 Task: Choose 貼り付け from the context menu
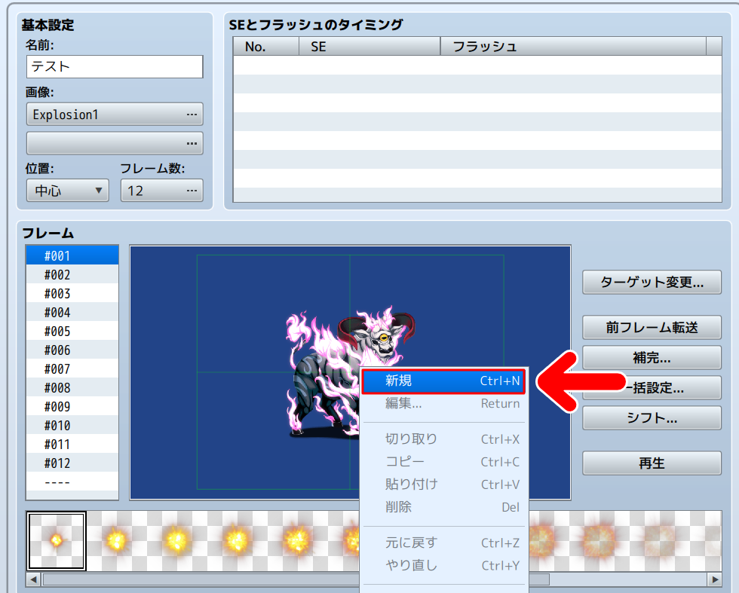[x=443, y=484]
